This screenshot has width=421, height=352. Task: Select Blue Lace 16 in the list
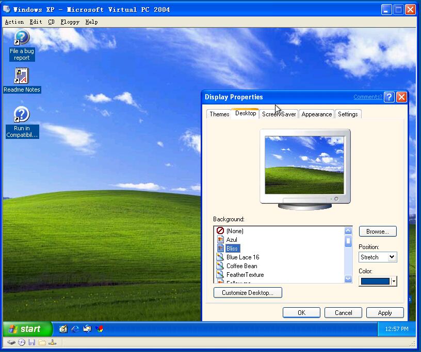(242, 257)
